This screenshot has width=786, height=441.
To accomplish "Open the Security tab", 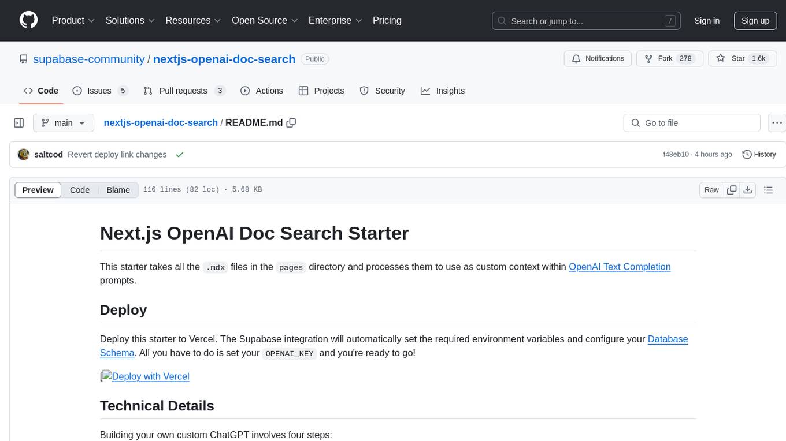I will (x=382, y=91).
